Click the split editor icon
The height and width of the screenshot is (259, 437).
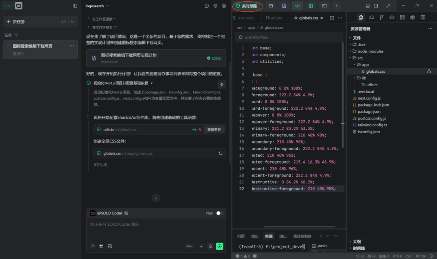[x=332, y=18]
